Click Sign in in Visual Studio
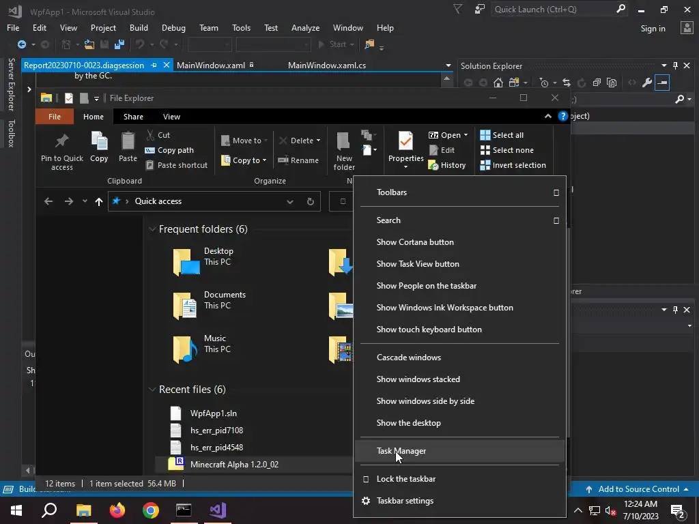This screenshot has height=524, width=699. click(653, 29)
